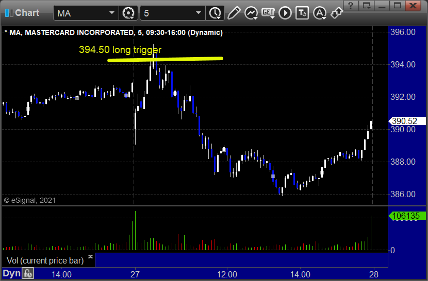
Task: Open the alerts A circle menu
Action: [319, 13]
